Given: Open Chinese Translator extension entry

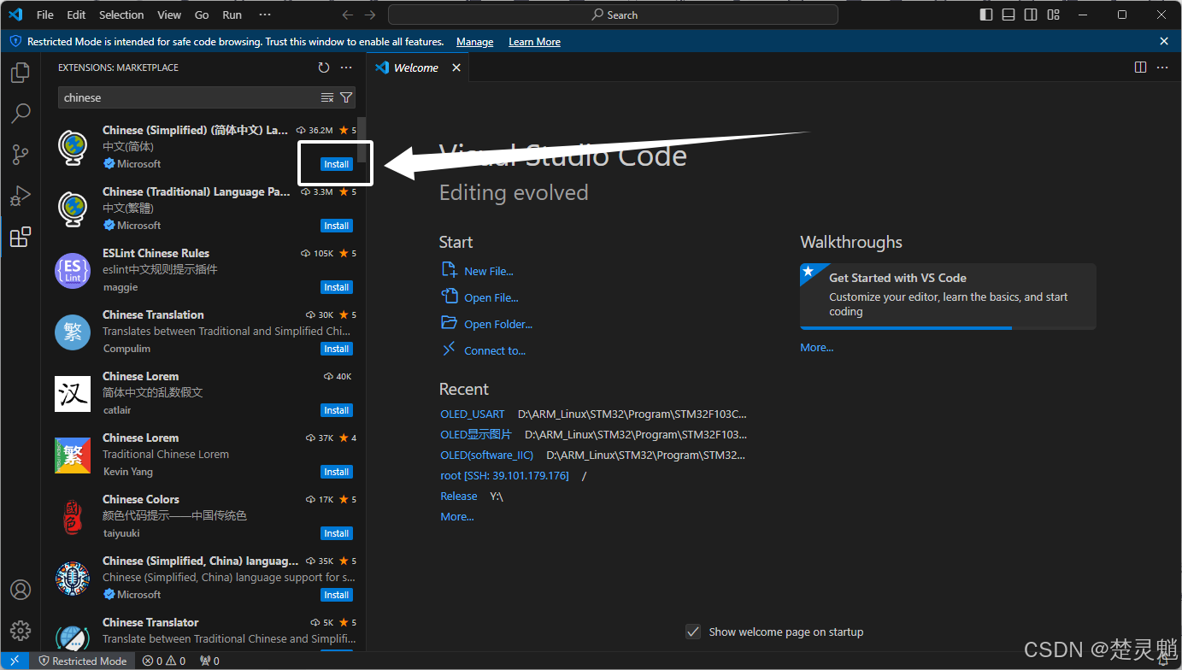Looking at the screenshot, I should pos(203,631).
